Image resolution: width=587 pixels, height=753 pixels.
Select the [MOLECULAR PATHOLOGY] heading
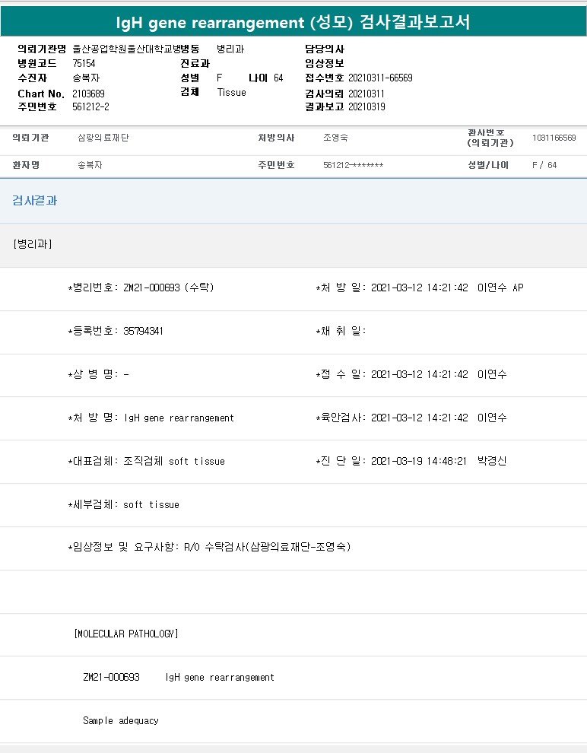coord(126,634)
